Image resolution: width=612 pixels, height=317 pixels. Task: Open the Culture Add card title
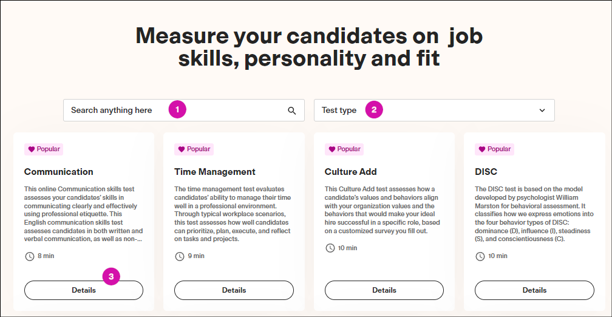[x=351, y=172]
